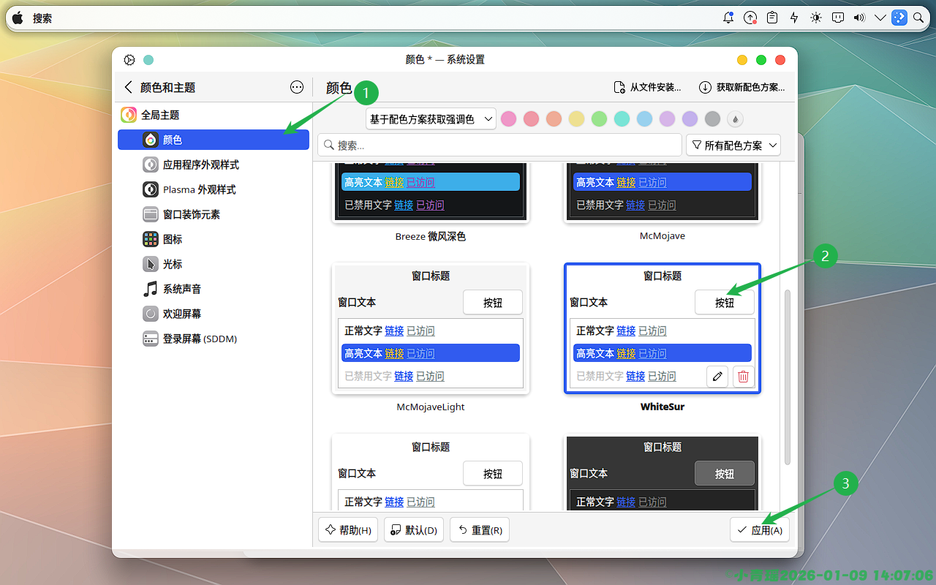This screenshot has height=585, width=936.
Task: Open the 图标 settings in sidebar
Action: [173, 239]
